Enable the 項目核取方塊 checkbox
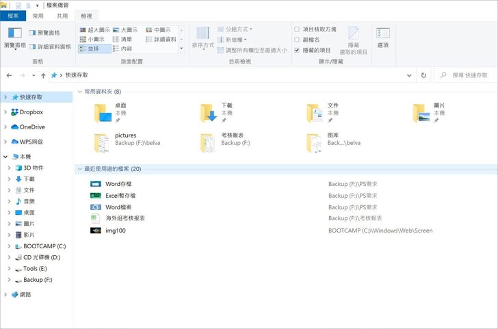This screenshot has width=498, height=329. (x=296, y=29)
